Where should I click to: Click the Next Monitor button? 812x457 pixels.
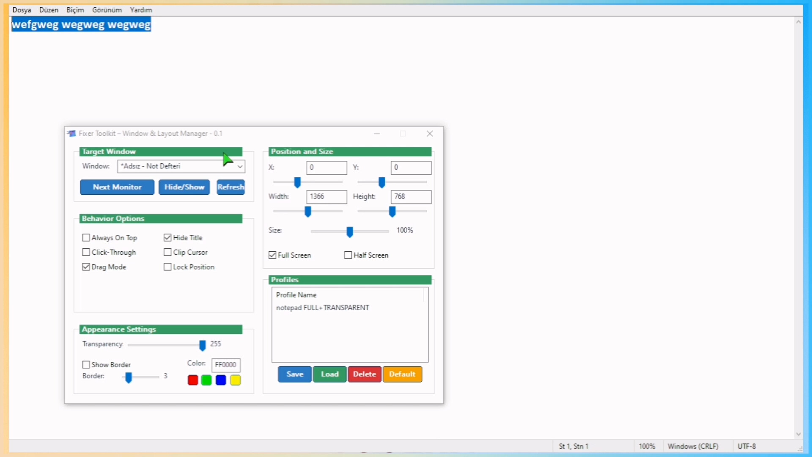tap(117, 187)
